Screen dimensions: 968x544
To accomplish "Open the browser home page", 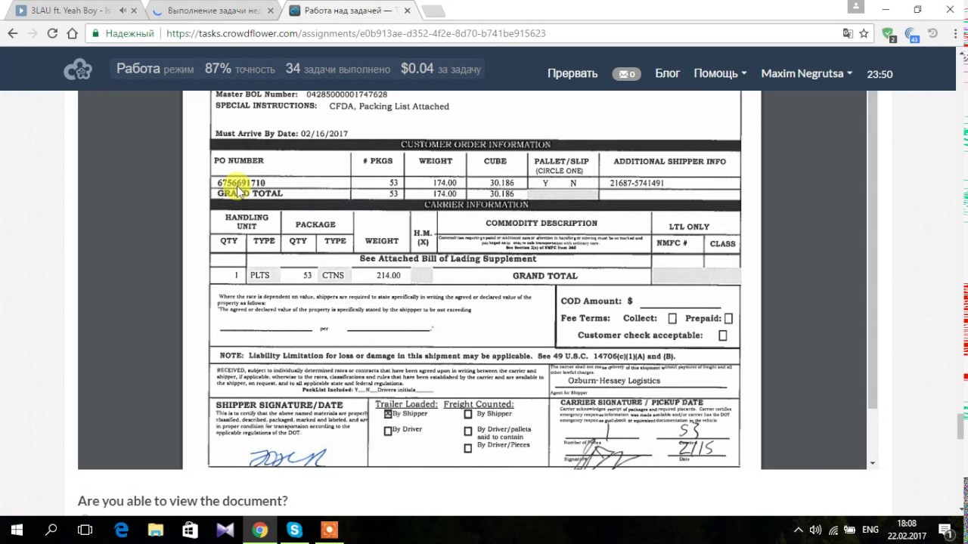I will (x=72, y=33).
